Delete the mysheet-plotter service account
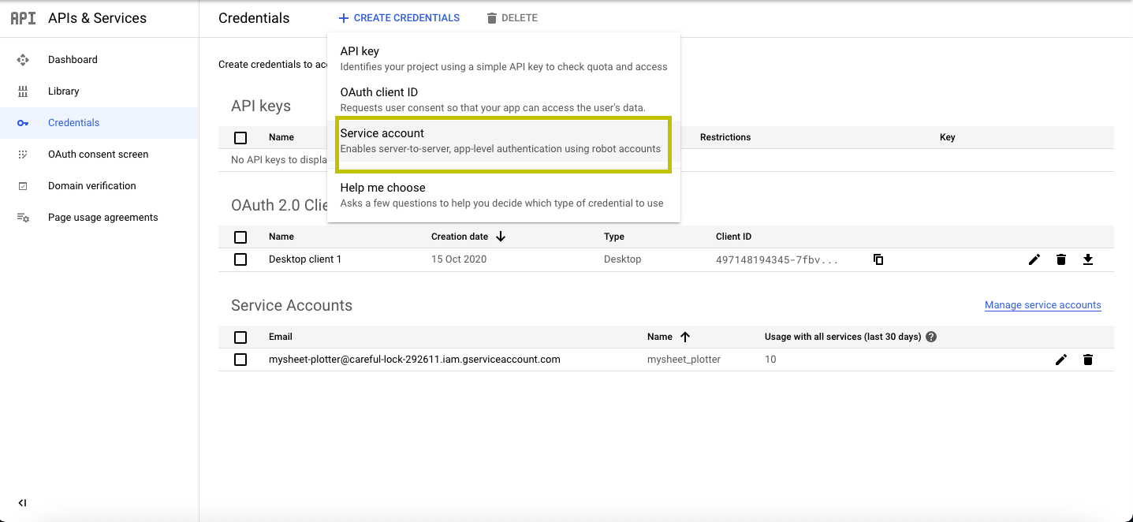The image size is (1133, 522). click(x=1088, y=360)
